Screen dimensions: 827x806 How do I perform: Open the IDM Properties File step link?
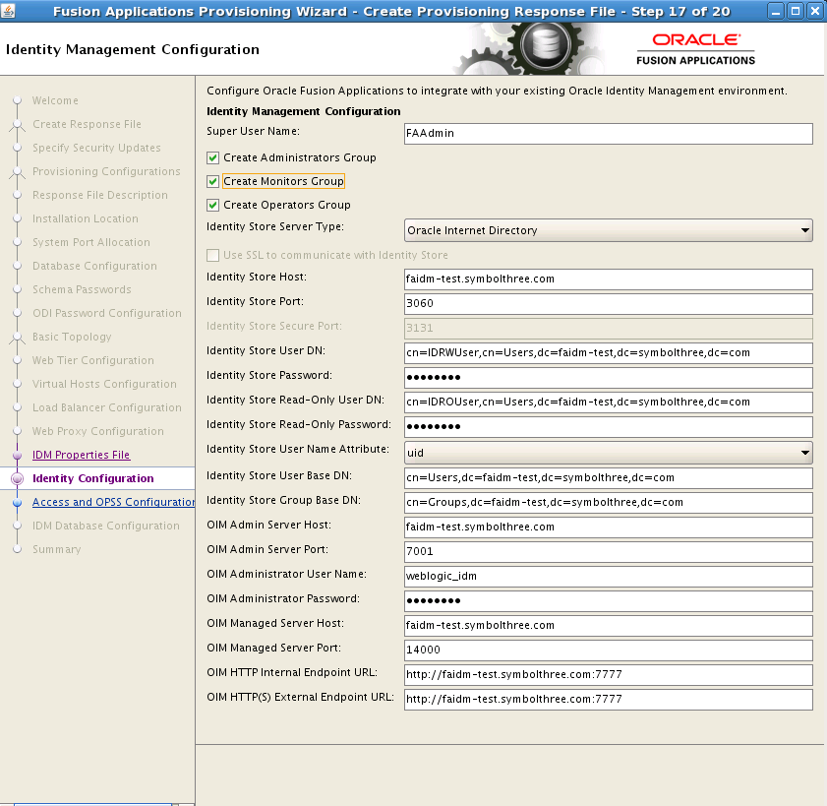(81, 455)
